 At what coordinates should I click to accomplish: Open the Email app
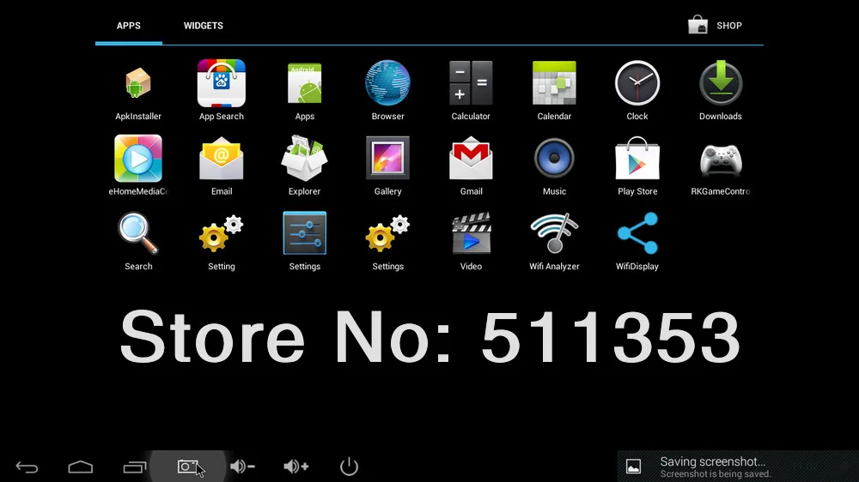point(222,159)
